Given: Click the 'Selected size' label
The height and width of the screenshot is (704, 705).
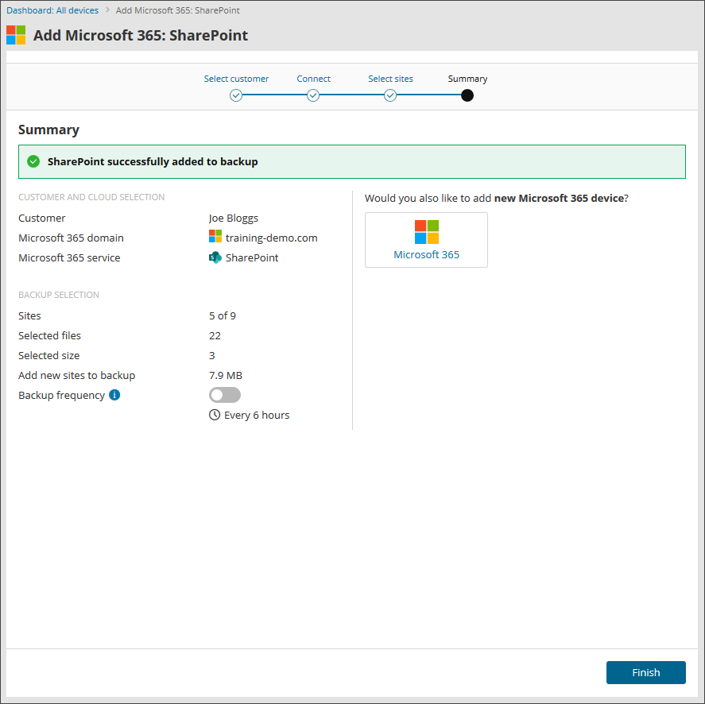Looking at the screenshot, I should (49, 355).
